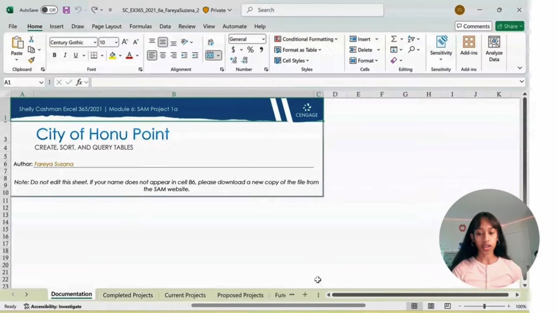Apply Accounting dollar number format
This screenshot has height=313, width=557.
pyautogui.click(x=233, y=50)
